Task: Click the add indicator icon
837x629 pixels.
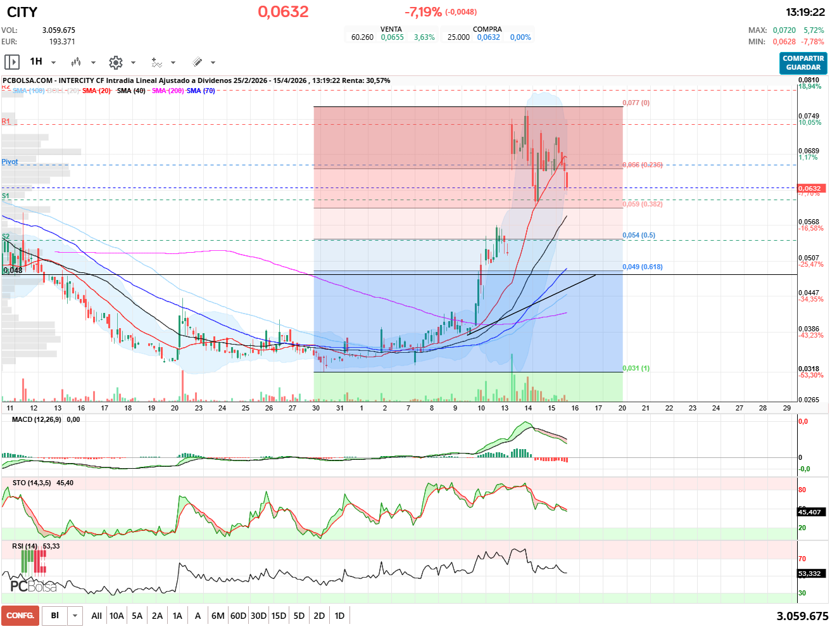Action: click(156, 62)
